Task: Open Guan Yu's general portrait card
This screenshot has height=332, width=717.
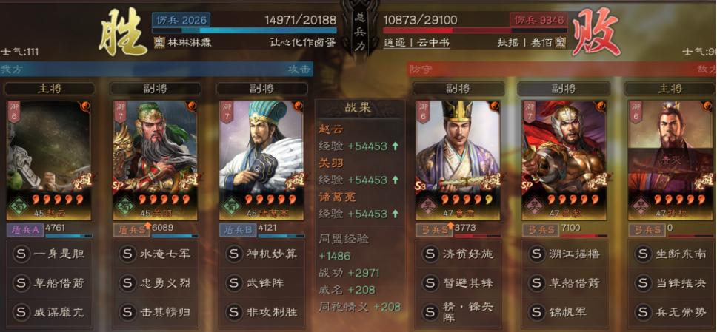Action: click(155, 160)
